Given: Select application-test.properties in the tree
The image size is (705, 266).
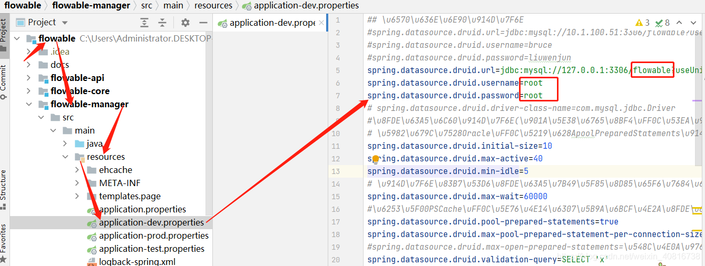Looking at the screenshot, I should point(152,249).
